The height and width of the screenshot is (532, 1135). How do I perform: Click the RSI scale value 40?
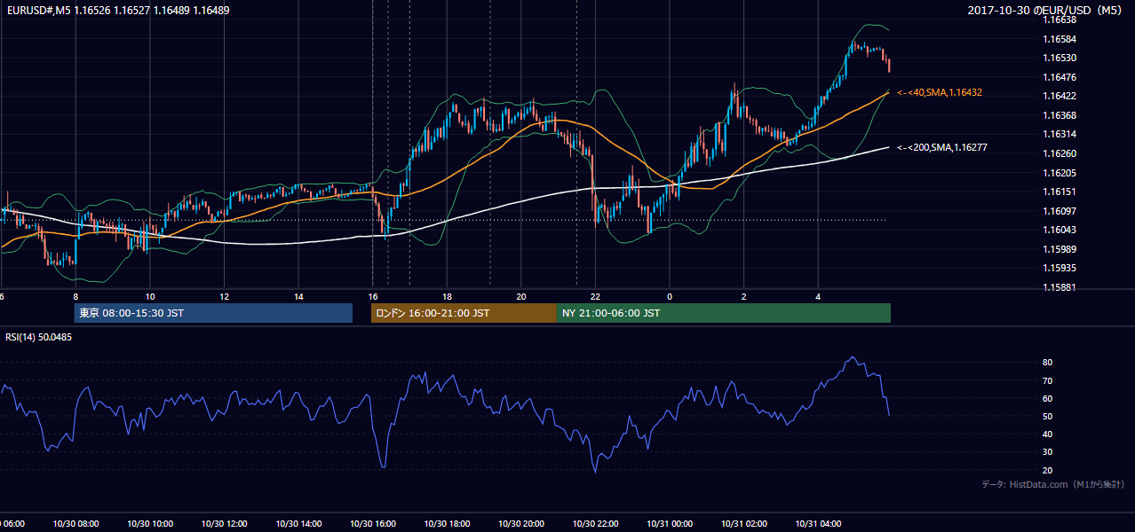(x=1048, y=434)
